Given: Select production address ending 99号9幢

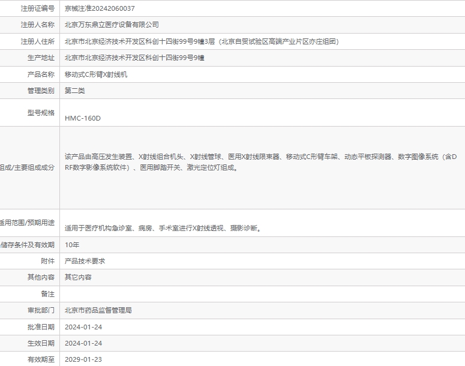Looking at the screenshot, I should coord(134,58).
